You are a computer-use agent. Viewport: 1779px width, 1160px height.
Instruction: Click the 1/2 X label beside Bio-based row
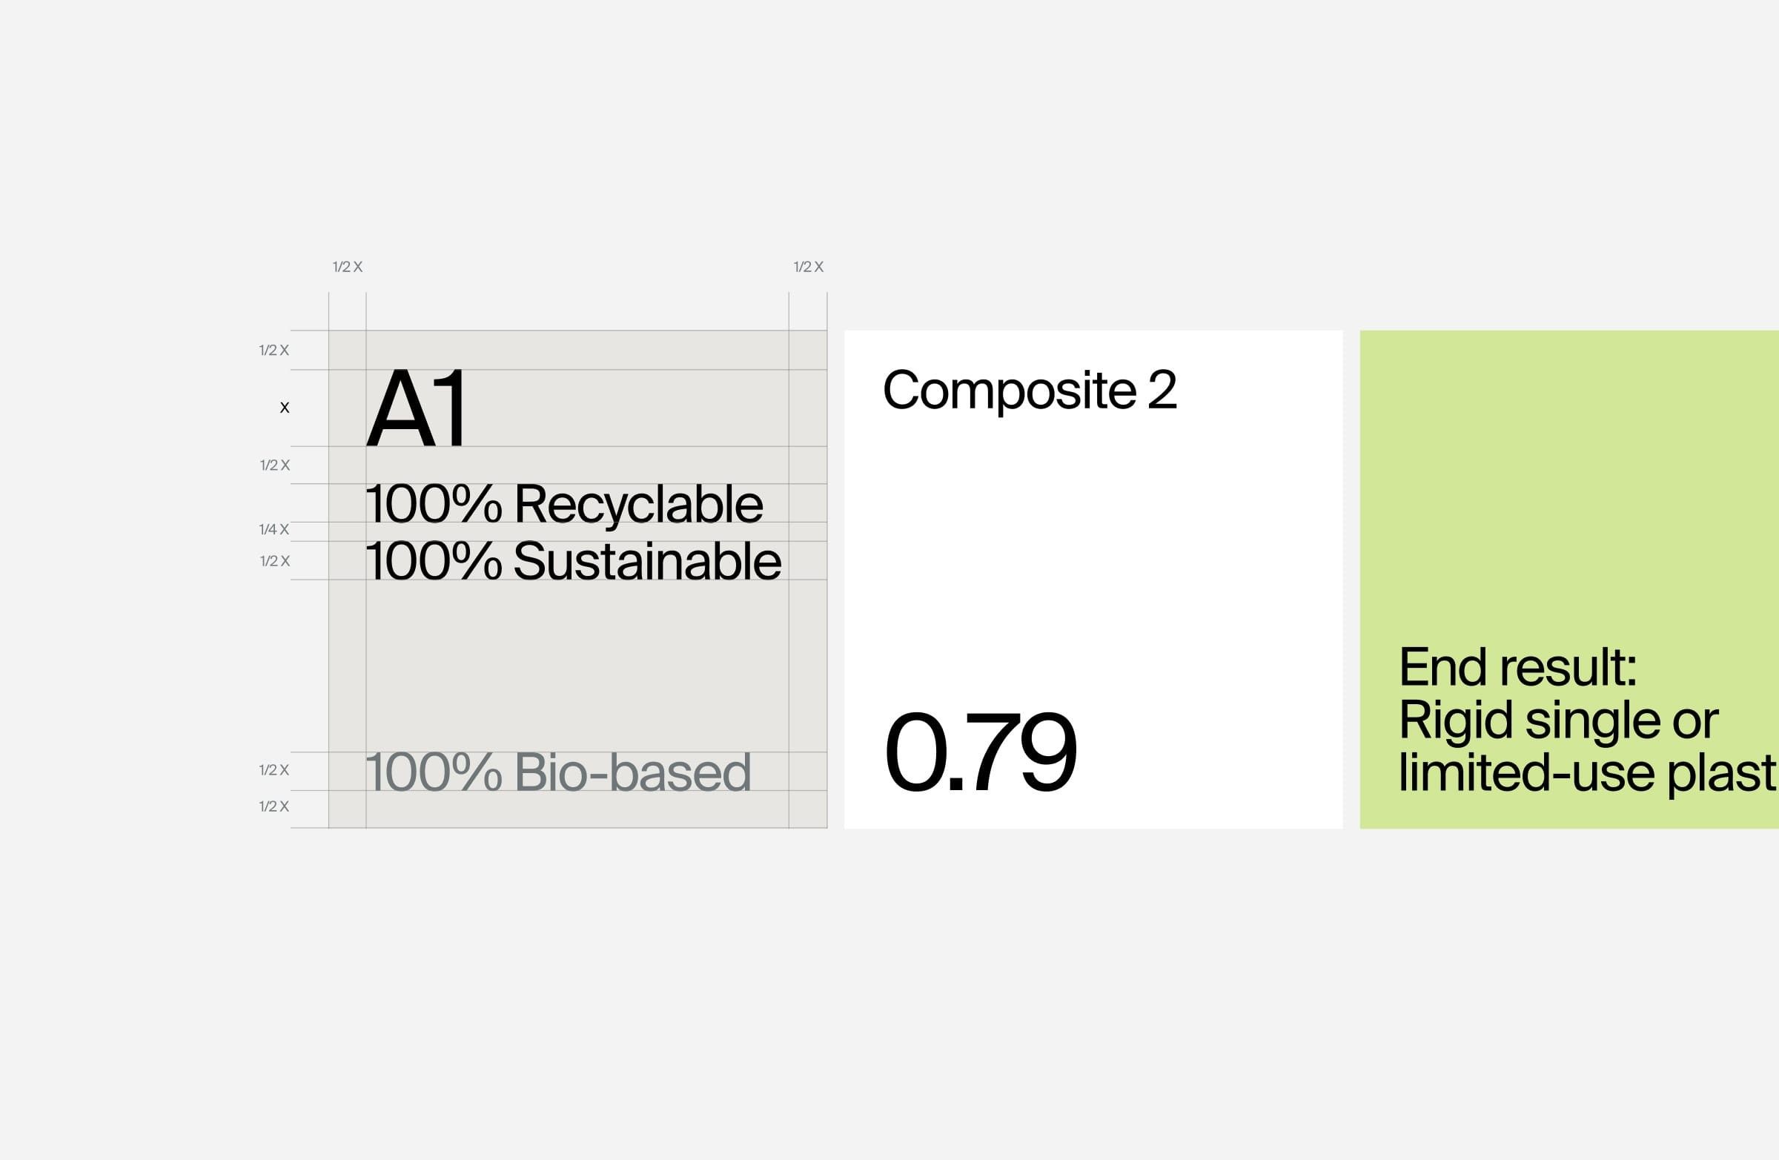(274, 770)
